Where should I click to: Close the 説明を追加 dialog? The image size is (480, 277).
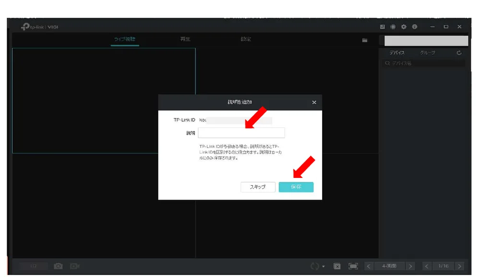click(314, 102)
